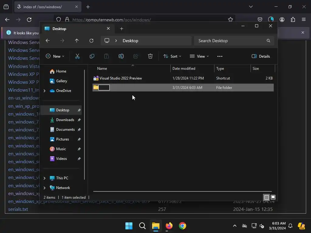The height and width of the screenshot is (233, 311).
Task: Cut the selected item with the scissors icon
Action: [77, 56]
